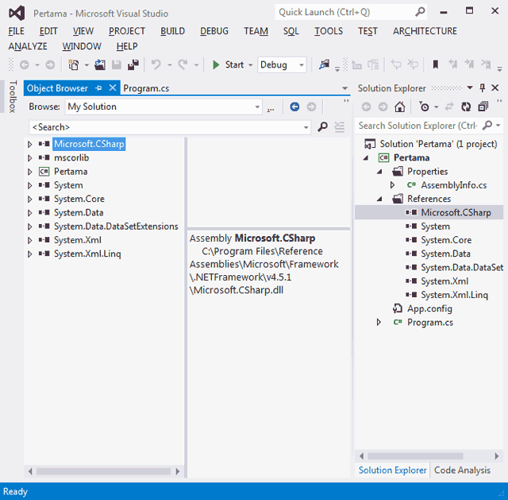The height and width of the screenshot is (500, 508).
Task: Open the FILE menu
Action: (16, 31)
